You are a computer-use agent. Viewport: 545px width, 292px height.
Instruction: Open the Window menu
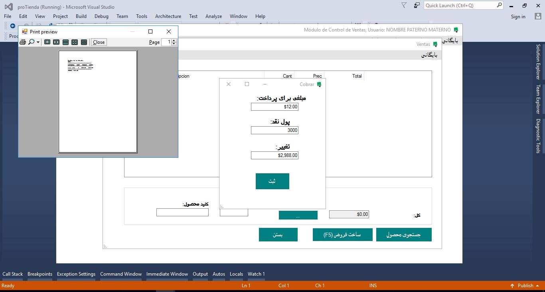click(x=238, y=16)
